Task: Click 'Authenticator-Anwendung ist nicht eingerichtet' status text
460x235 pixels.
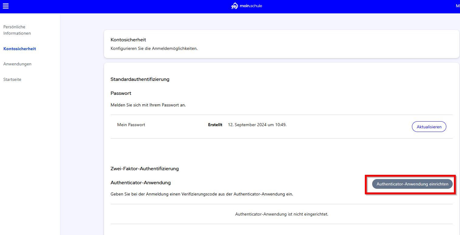Action: pos(282,214)
